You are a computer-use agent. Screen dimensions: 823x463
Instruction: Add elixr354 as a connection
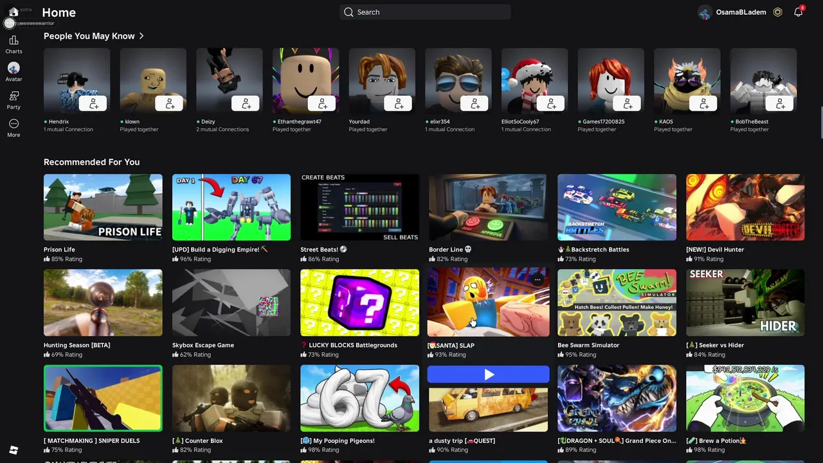coord(475,104)
